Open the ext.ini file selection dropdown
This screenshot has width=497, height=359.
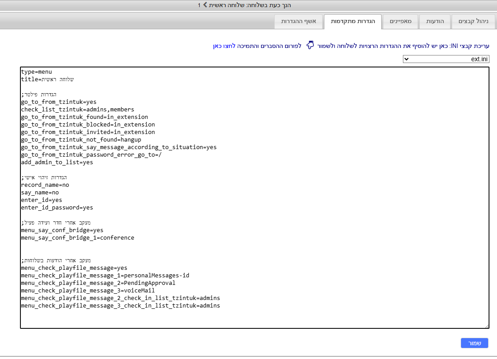pyautogui.click(x=446, y=59)
